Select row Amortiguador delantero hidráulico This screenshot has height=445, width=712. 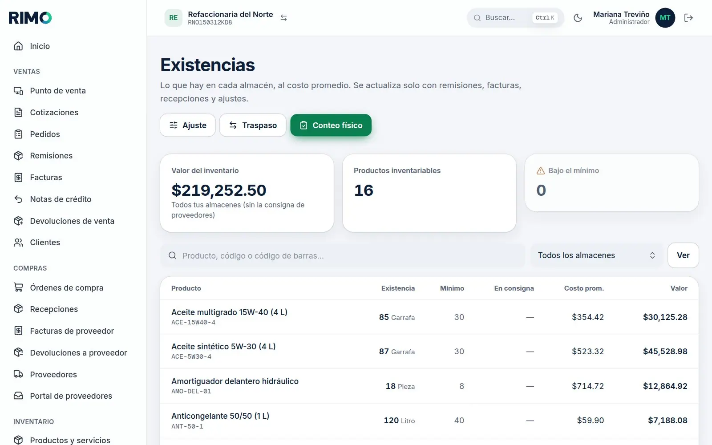[429, 386]
